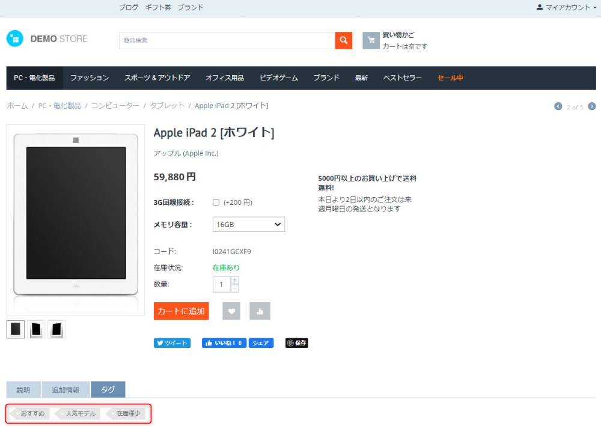Click the ギフト券 top link

[158, 7]
